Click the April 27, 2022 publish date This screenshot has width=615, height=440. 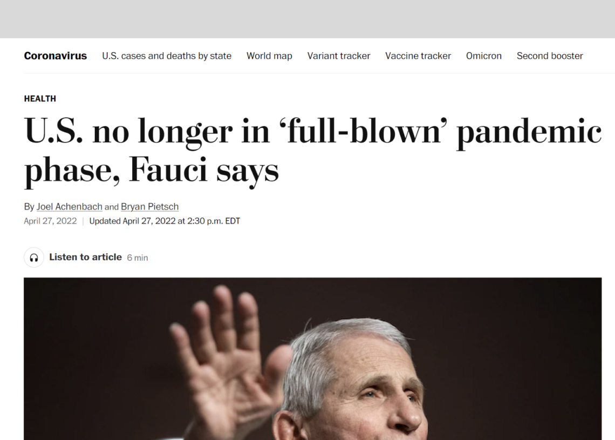coord(50,221)
